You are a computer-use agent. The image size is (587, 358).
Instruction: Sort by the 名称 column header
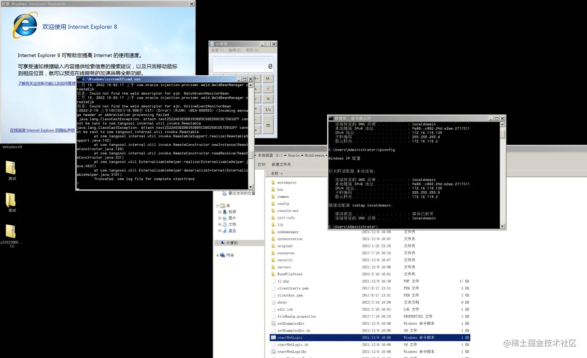pyautogui.click(x=275, y=174)
